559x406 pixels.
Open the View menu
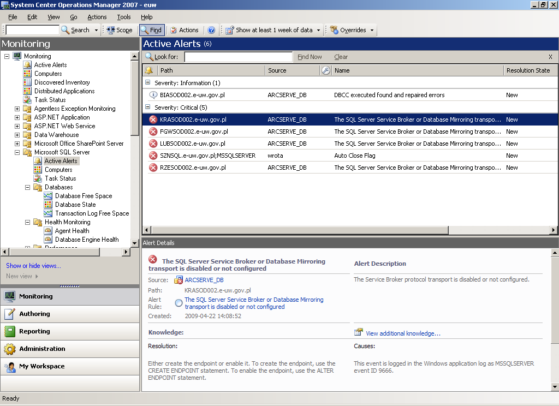coord(53,17)
